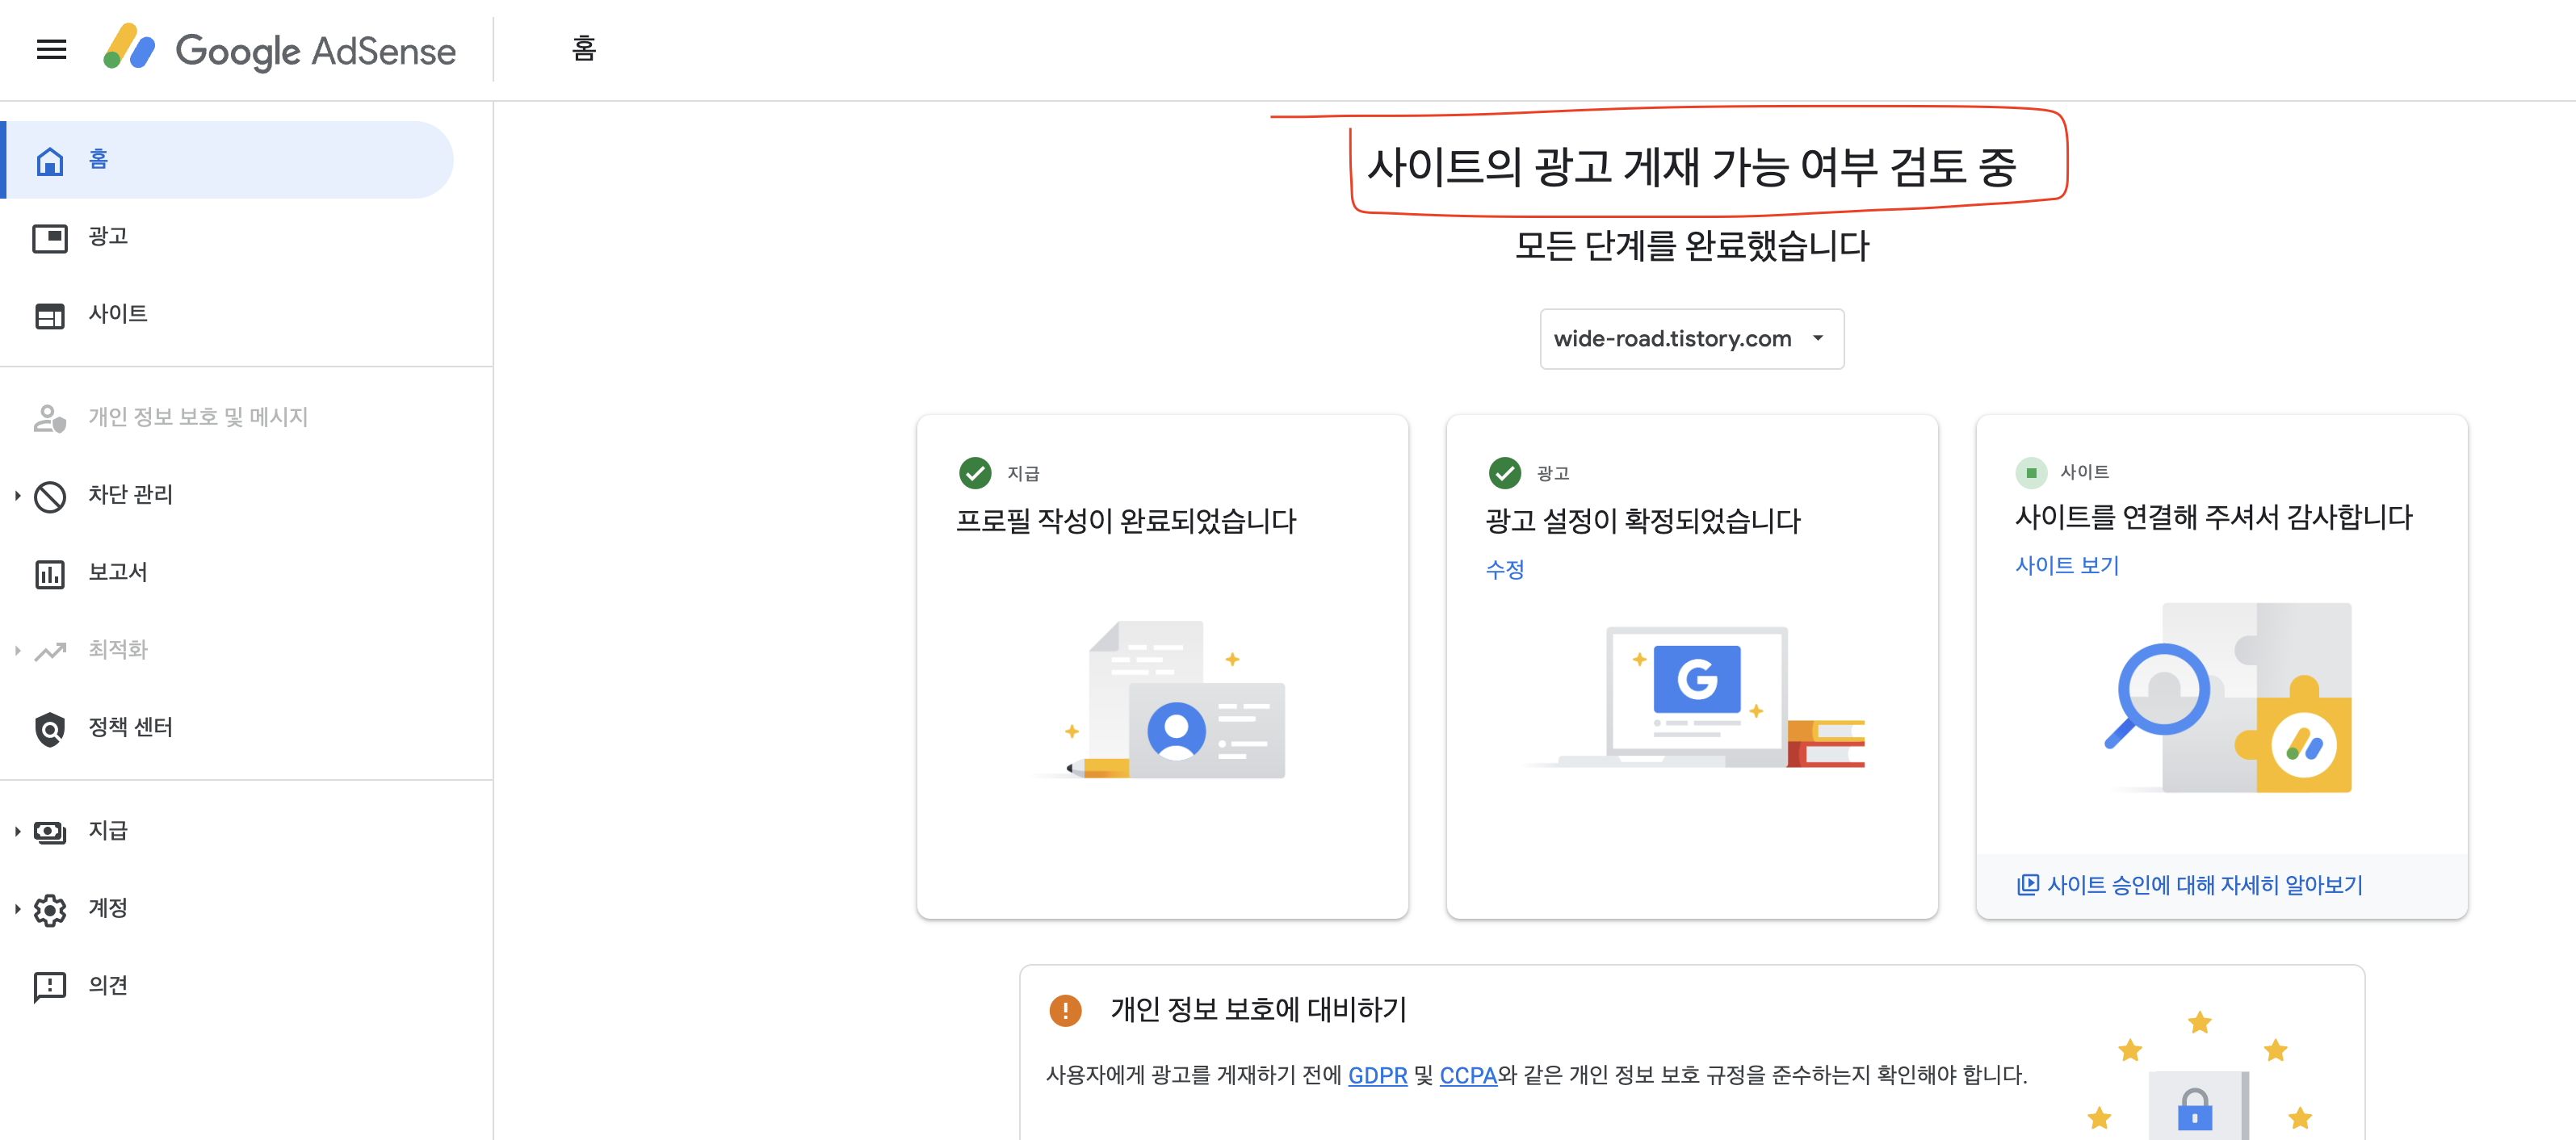Screen dimensions: 2576x1140
Task: Open 정책 센터 menu item
Action: (130, 728)
